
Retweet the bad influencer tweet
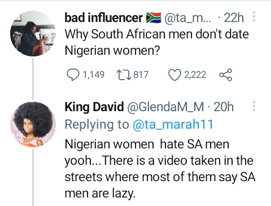124,75
